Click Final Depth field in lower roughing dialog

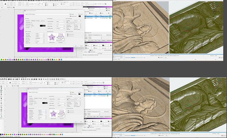point(42,112)
